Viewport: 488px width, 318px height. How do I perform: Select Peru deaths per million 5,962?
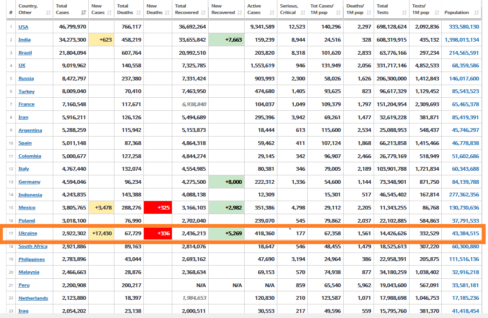coord(364,285)
